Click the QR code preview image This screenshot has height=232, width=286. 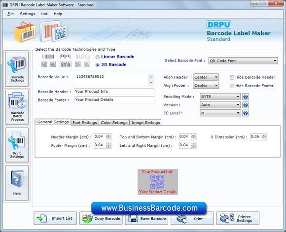pyautogui.click(x=157, y=182)
